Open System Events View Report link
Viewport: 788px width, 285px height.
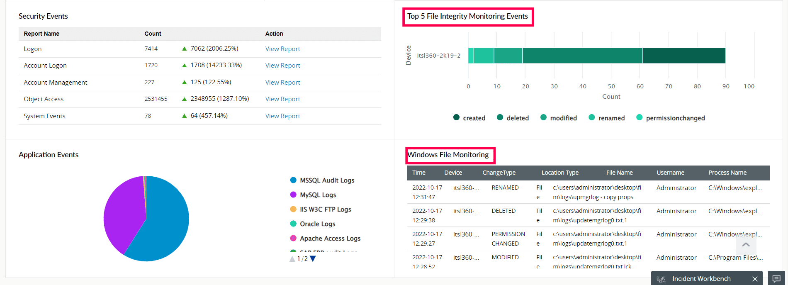coord(282,116)
